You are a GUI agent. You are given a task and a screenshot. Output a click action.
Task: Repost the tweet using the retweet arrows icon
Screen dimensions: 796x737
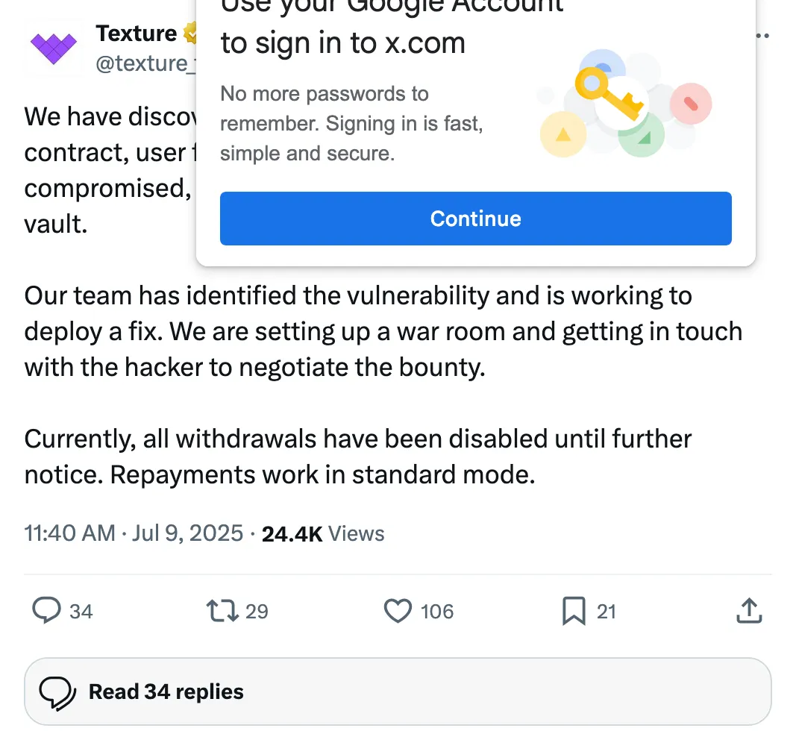(x=222, y=611)
